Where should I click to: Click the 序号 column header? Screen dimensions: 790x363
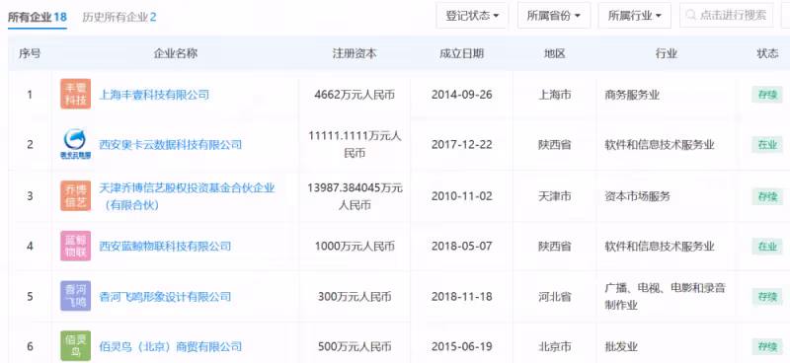(30, 53)
